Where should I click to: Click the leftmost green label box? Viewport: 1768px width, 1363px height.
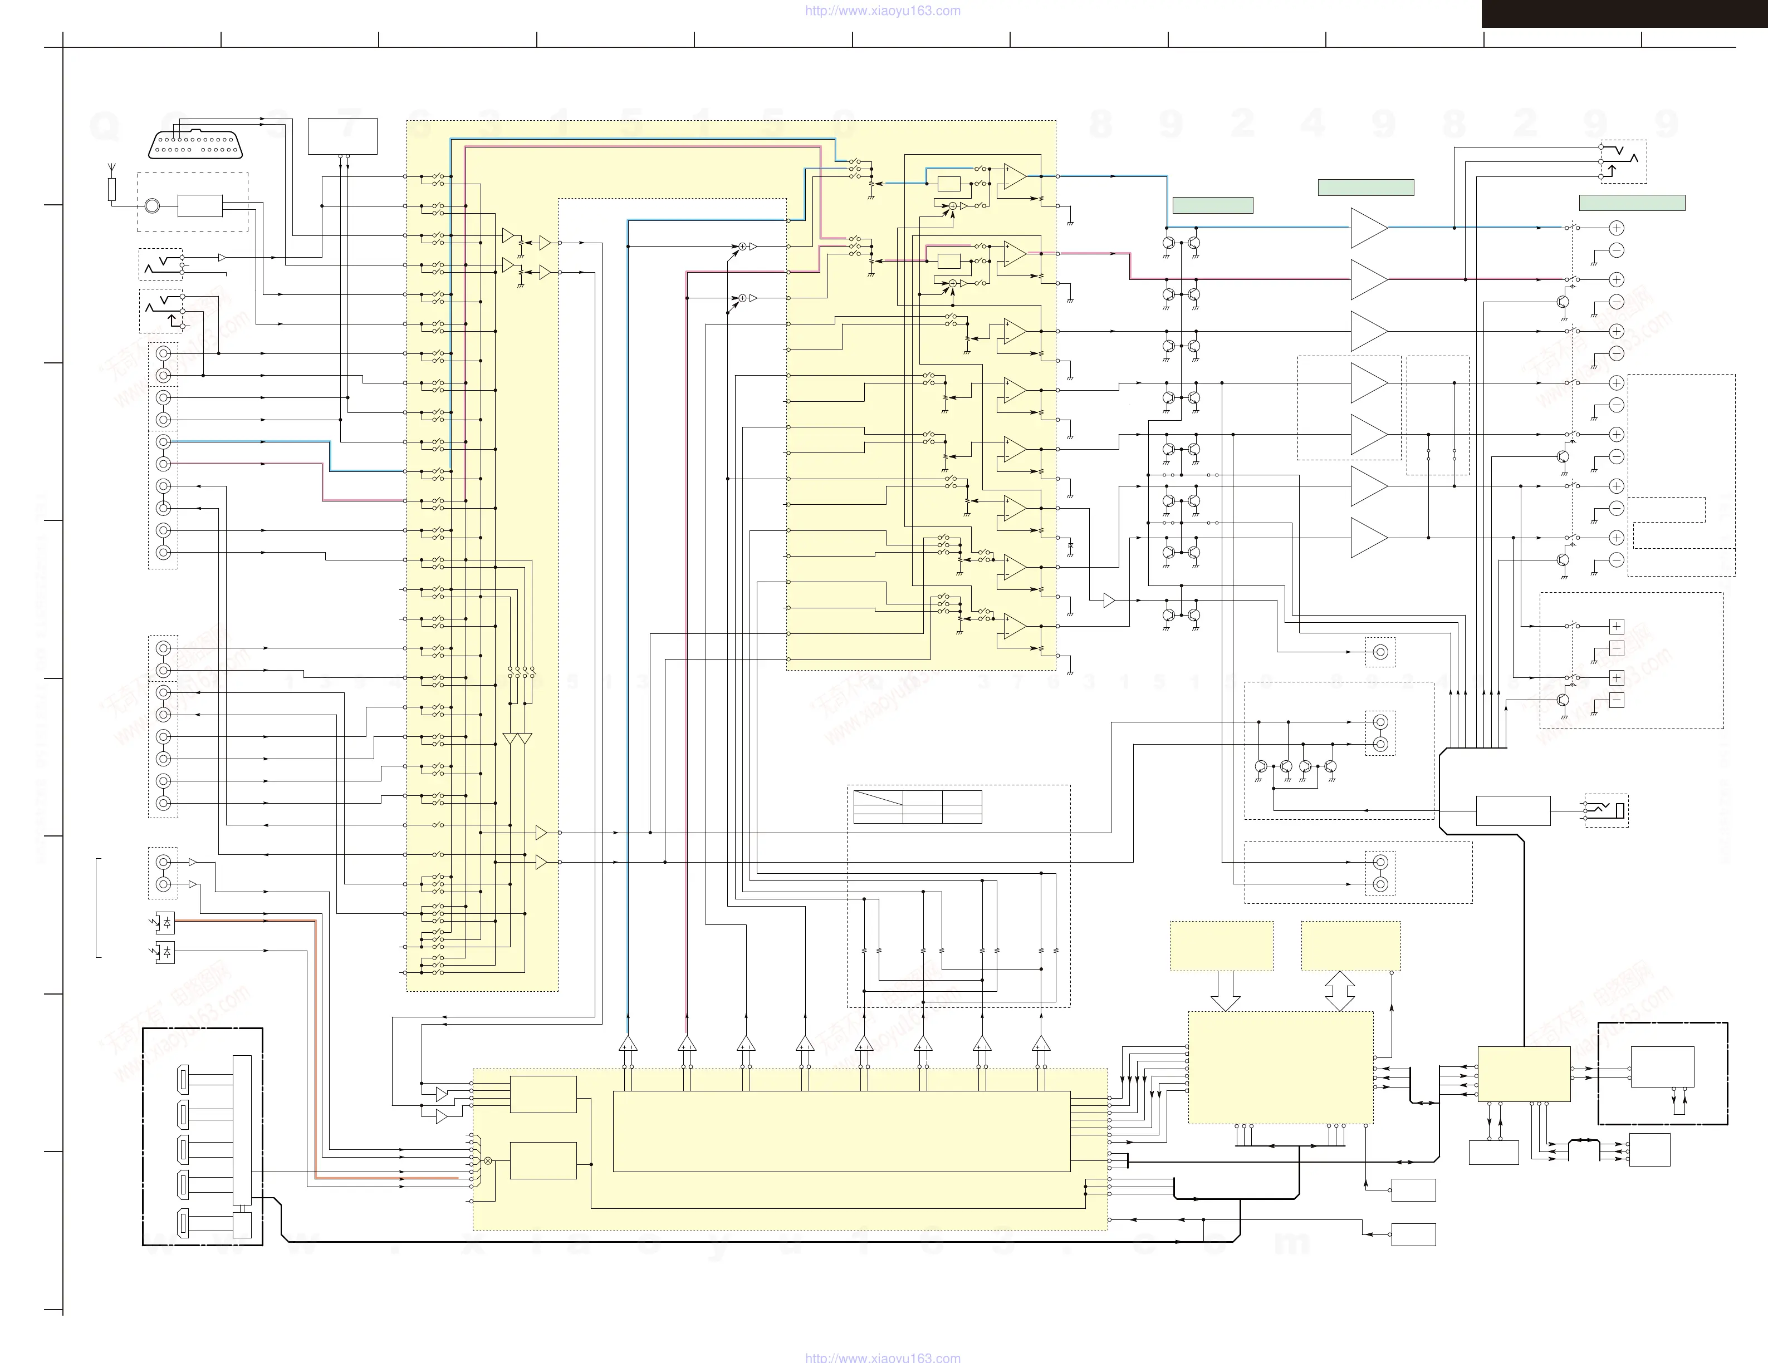click(x=1213, y=205)
